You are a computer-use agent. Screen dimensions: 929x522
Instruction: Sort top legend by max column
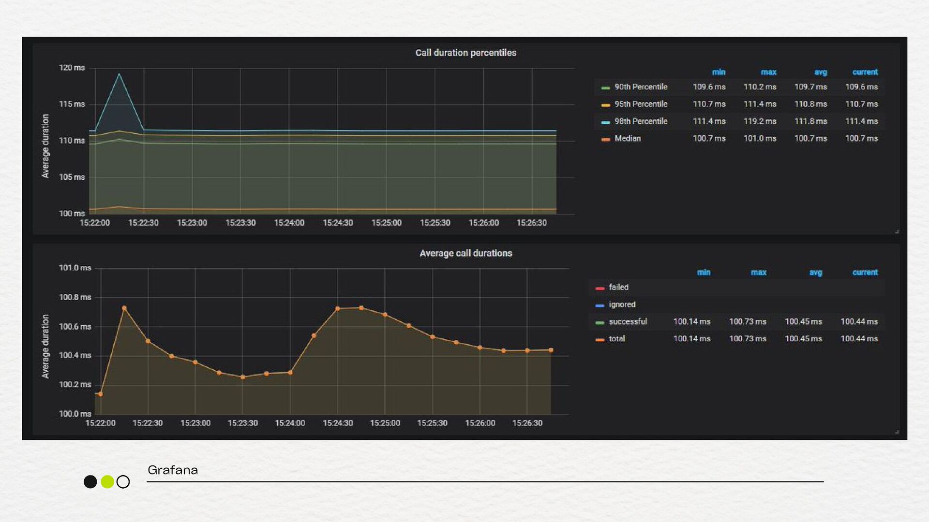coord(768,72)
